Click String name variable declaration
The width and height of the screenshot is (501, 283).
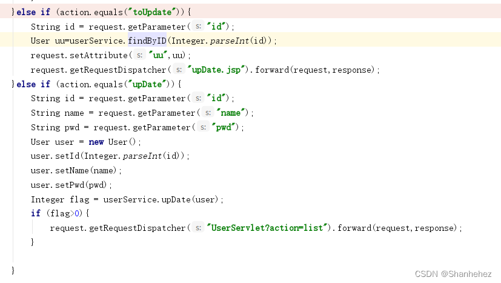pyautogui.click(x=57, y=113)
